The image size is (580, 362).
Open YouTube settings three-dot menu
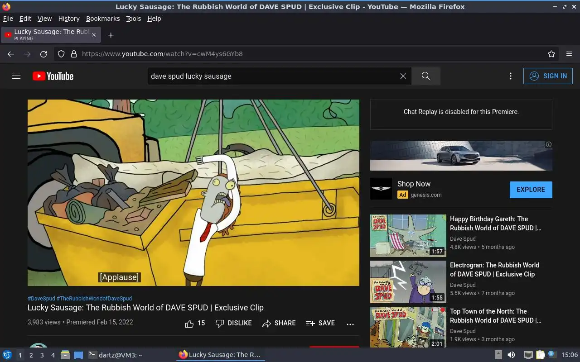click(511, 76)
